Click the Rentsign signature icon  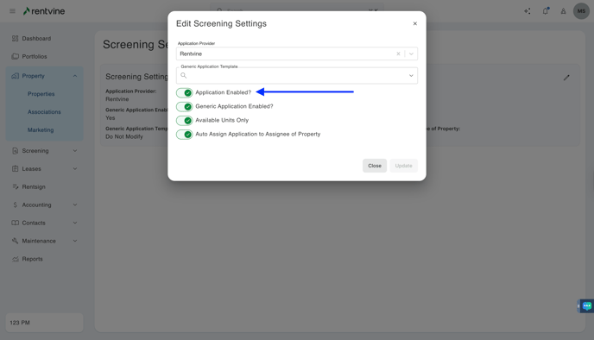coord(16,186)
